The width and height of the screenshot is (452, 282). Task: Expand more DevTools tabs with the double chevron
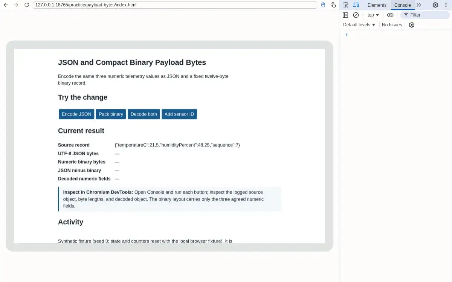tap(419, 5)
